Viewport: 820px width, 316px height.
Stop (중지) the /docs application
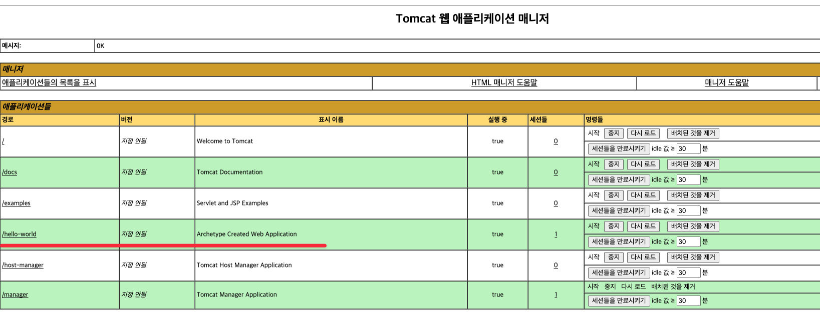(x=614, y=164)
